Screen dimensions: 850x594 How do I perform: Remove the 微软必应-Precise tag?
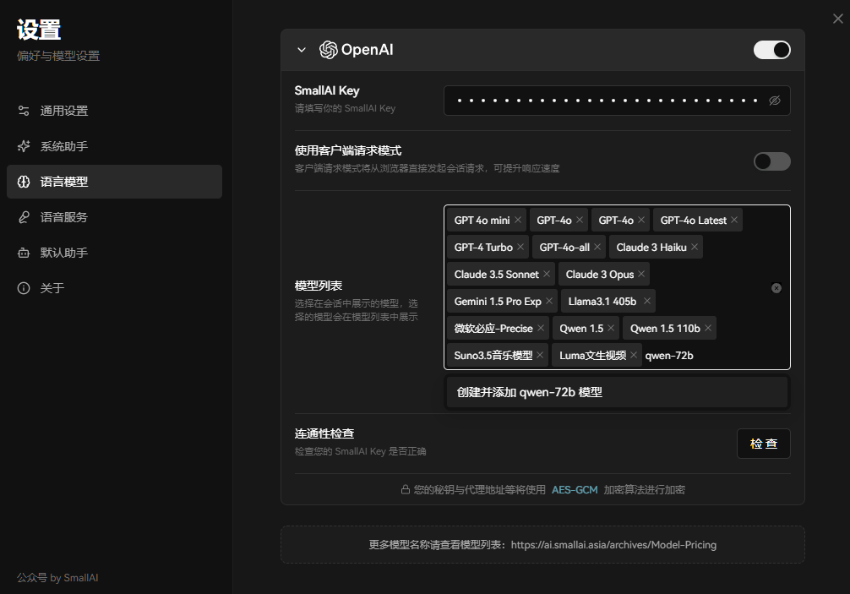(x=541, y=329)
